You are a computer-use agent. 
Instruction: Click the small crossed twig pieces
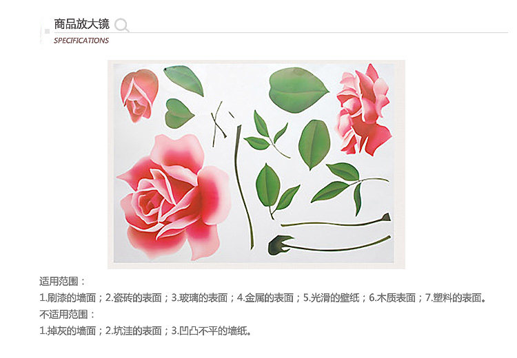point(221,124)
